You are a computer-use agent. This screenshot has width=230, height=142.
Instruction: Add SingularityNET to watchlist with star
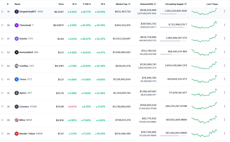2,11
